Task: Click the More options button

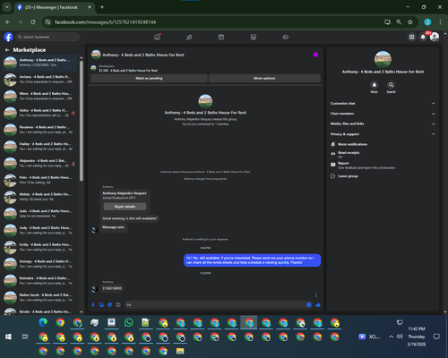Action: click(x=264, y=78)
